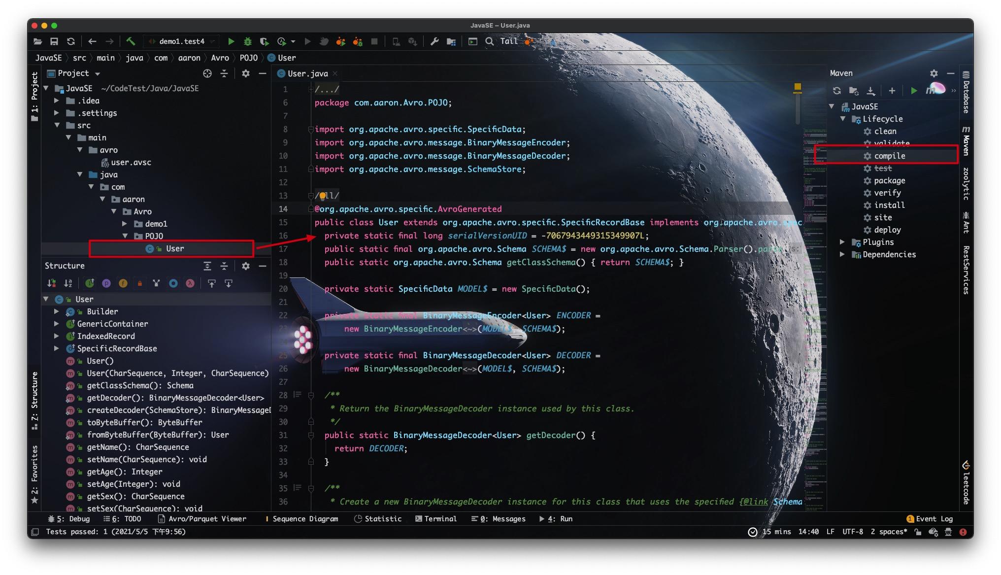The width and height of the screenshot is (1001, 575).
Task: Select the compile lifecycle goal
Action: click(x=889, y=156)
